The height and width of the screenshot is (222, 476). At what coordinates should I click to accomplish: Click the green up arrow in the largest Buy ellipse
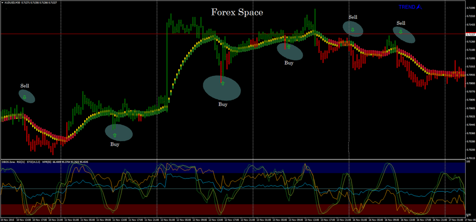pyautogui.click(x=223, y=83)
